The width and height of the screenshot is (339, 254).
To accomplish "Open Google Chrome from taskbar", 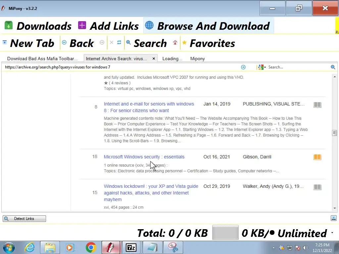I will point(91,247).
